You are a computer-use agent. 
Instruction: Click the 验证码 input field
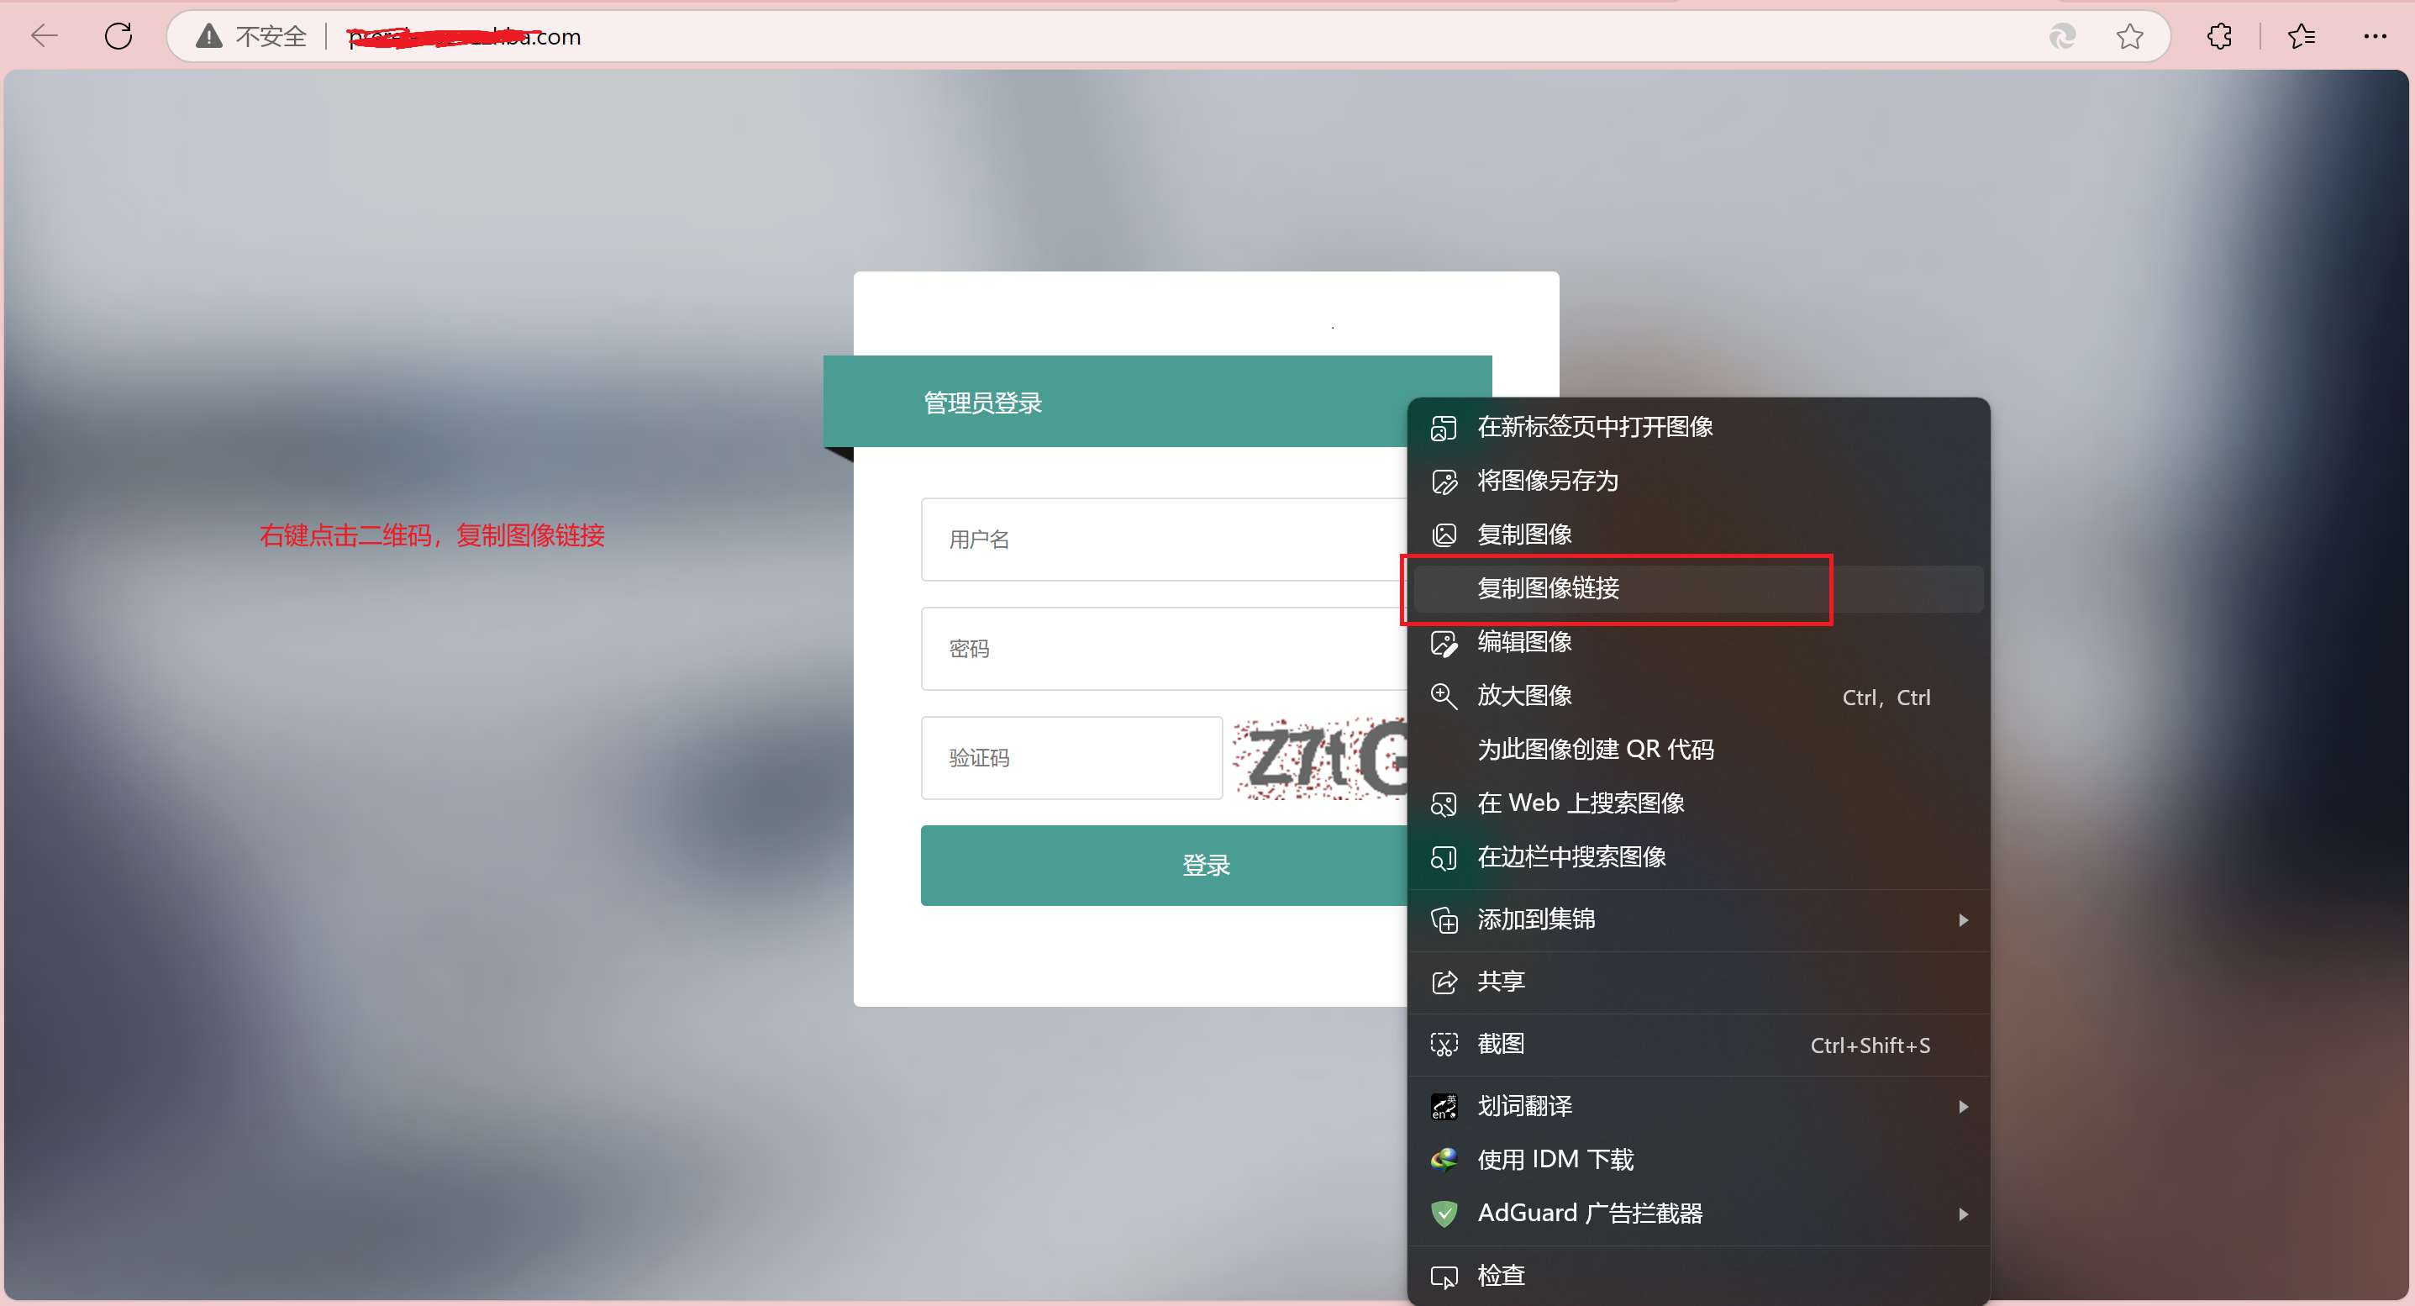tap(1071, 757)
